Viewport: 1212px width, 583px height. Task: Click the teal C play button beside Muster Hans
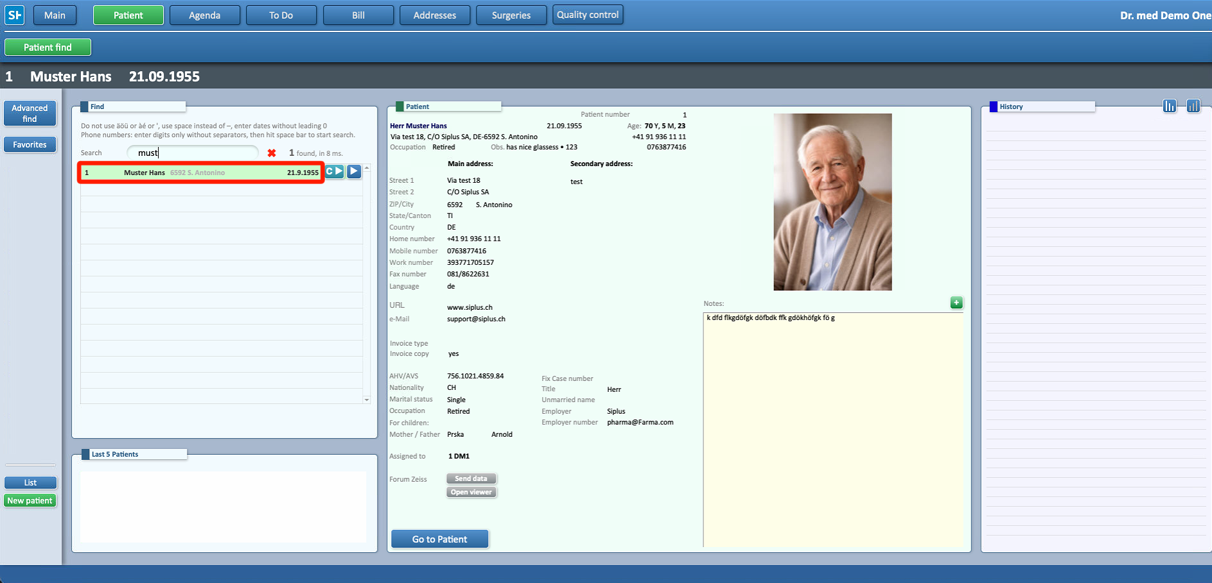tap(334, 171)
